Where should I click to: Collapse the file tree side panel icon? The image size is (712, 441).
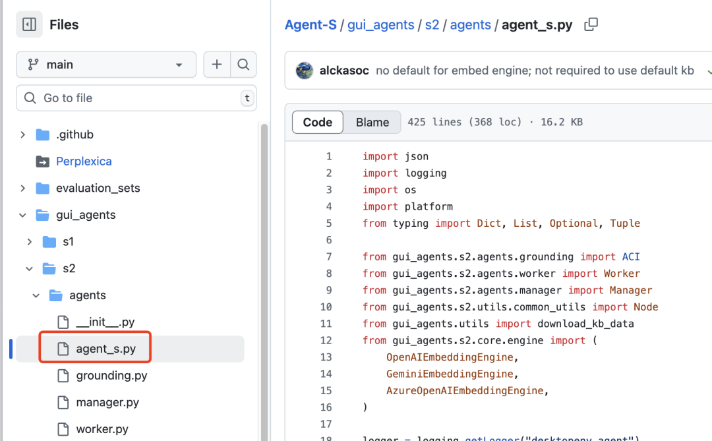coord(29,24)
